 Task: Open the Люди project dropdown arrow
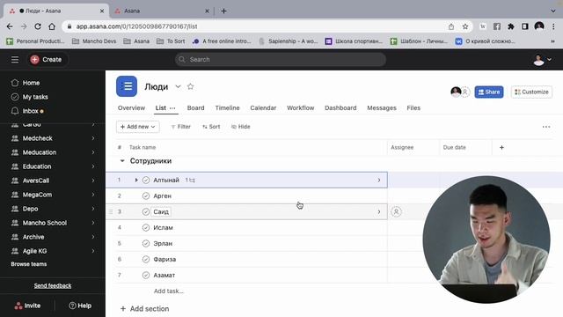click(178, 86)
